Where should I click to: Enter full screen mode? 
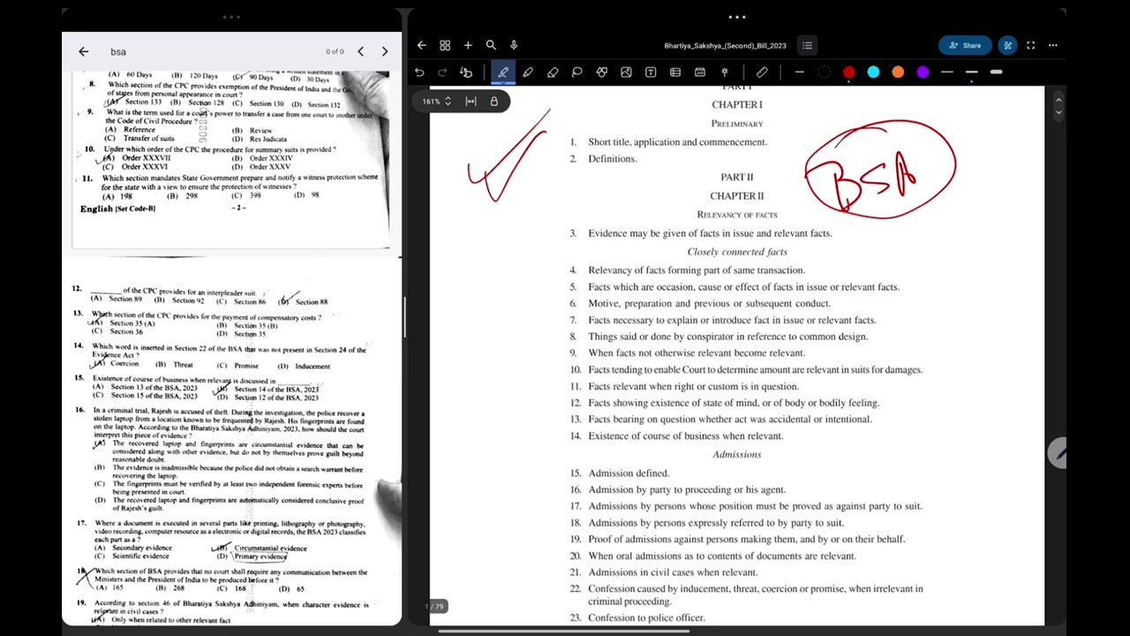1030,45
